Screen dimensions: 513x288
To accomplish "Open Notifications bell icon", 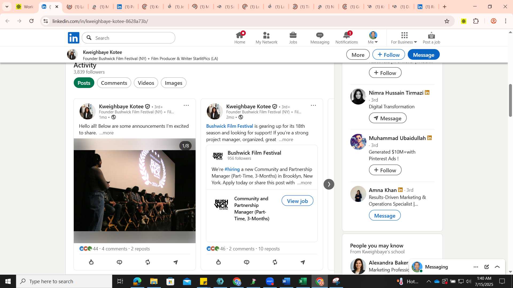I will tap(347, 38).
